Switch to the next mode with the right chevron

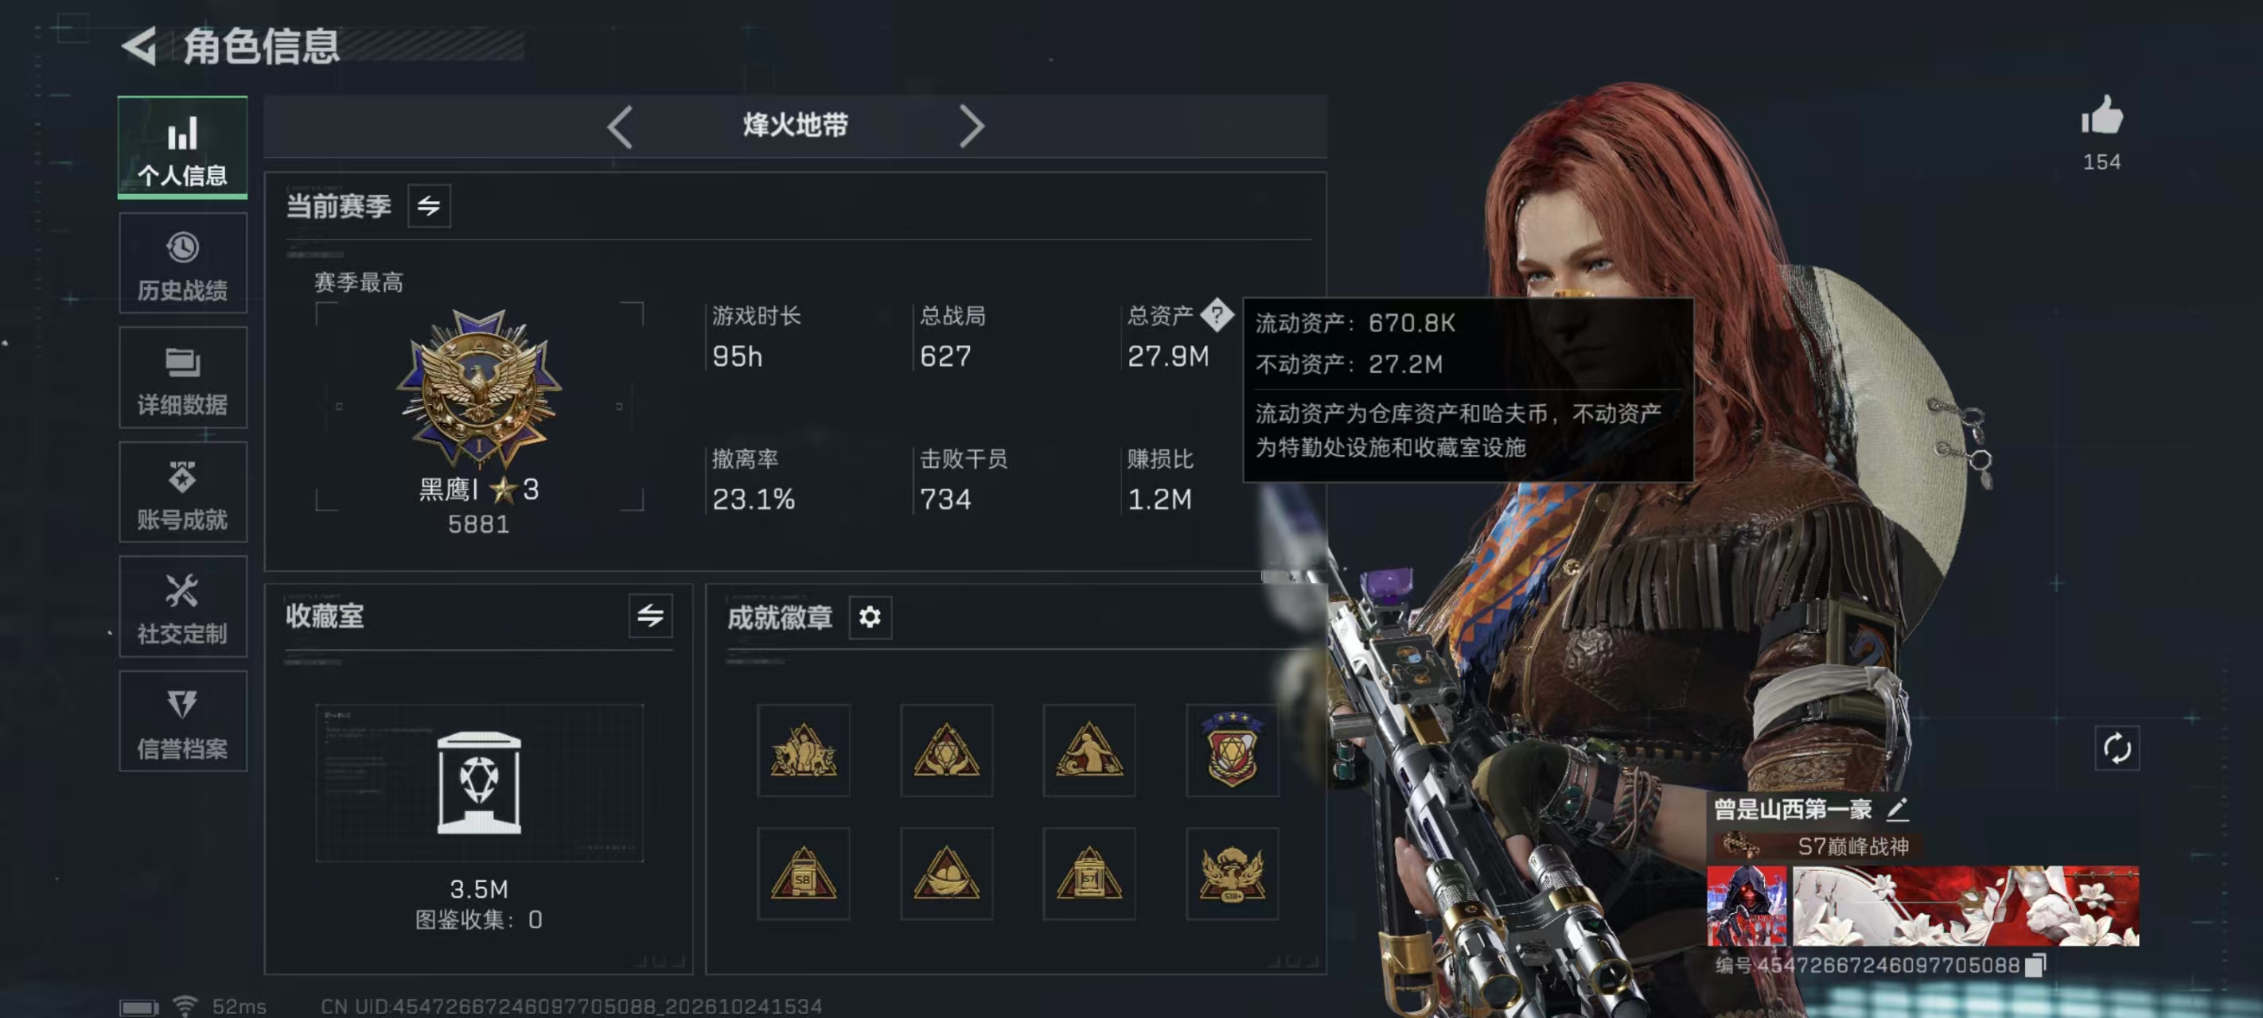click(971, 127)
